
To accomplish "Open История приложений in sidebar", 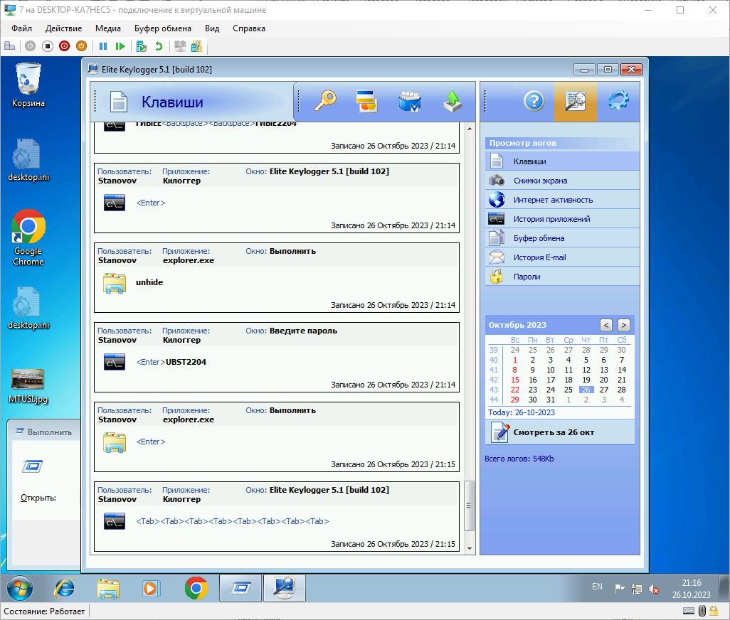I will tap(562, 218).
